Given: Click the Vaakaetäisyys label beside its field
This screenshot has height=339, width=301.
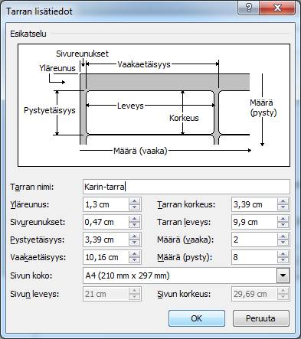Looking at the screenshot, I should [38, 257].
